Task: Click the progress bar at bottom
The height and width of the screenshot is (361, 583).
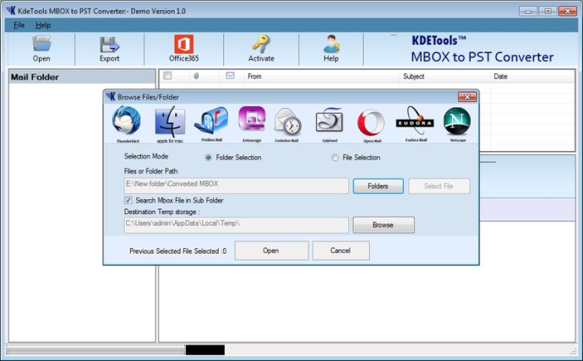Action: click(x=115, y=349)
